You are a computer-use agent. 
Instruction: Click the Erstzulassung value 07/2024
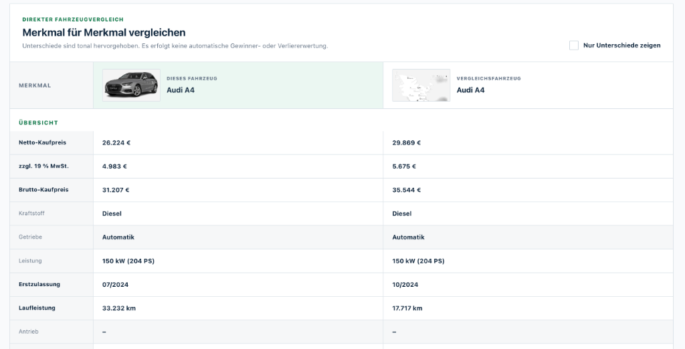pos(115,285)
